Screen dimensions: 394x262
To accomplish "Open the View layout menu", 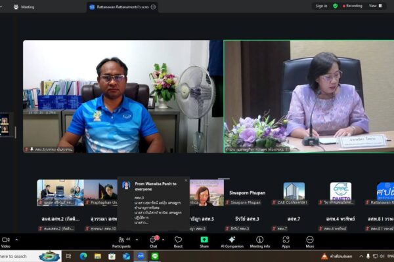I will 374,6.
